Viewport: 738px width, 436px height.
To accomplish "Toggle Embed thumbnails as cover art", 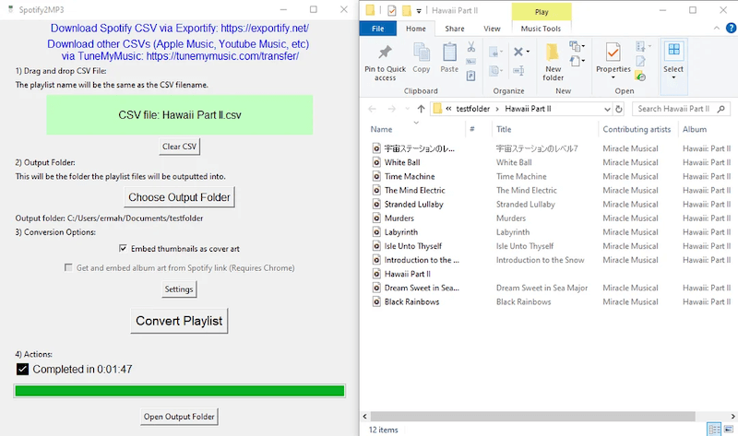I will [123, 248].
